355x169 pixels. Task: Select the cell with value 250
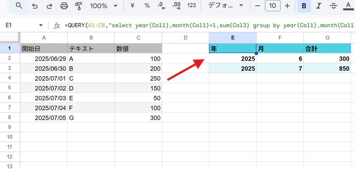click(138, 78)
